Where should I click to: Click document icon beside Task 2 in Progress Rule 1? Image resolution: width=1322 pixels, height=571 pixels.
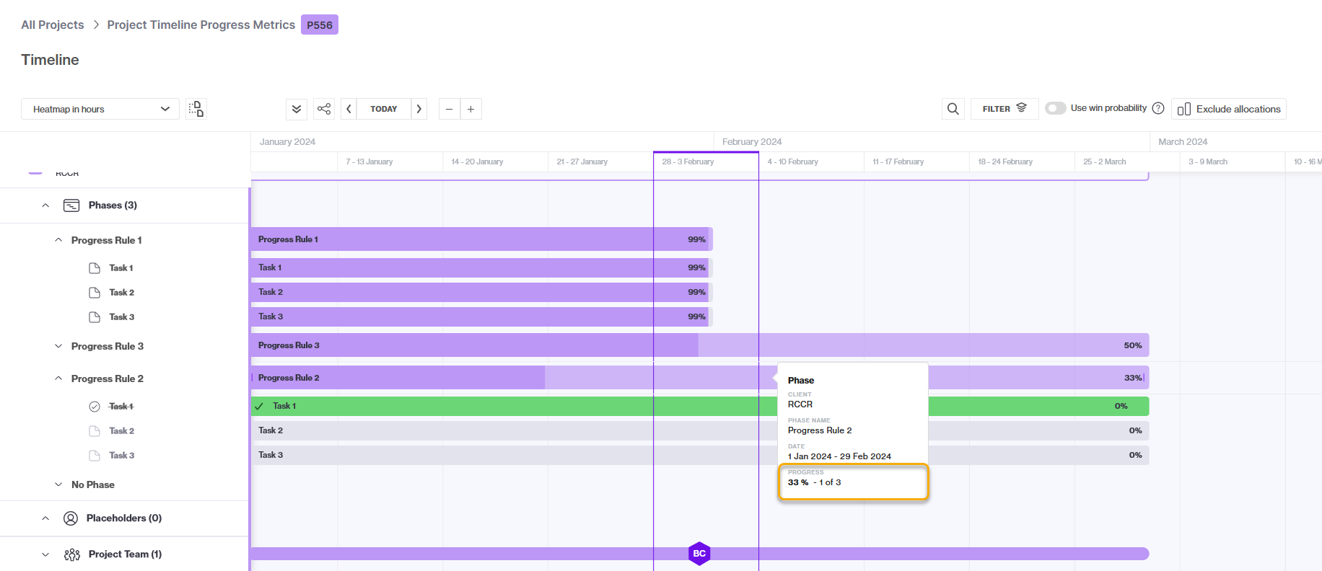click(x=95, y=293)
